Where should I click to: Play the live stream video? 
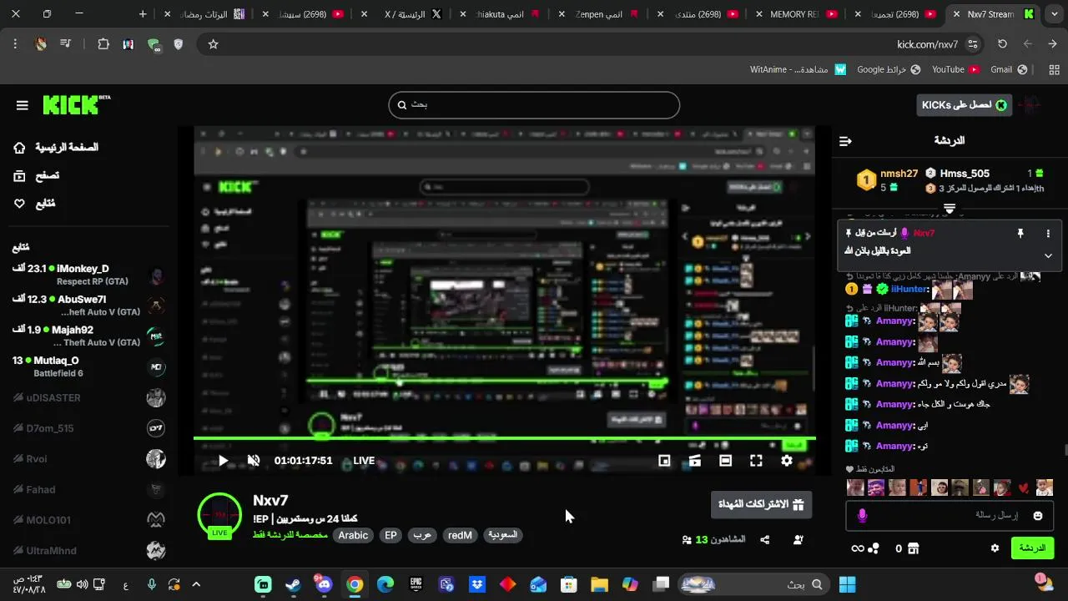[223, 461]
